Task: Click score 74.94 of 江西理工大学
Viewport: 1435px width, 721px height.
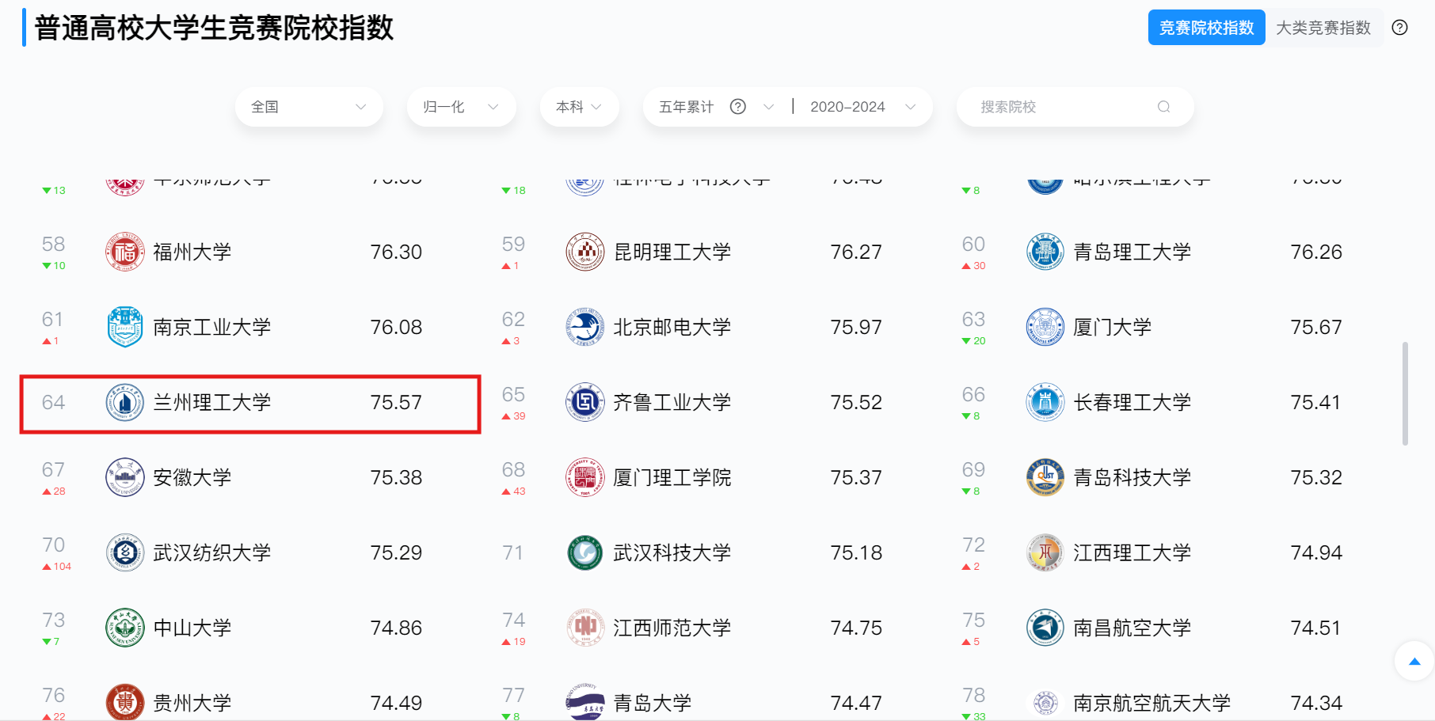Action: (1316, 552)
